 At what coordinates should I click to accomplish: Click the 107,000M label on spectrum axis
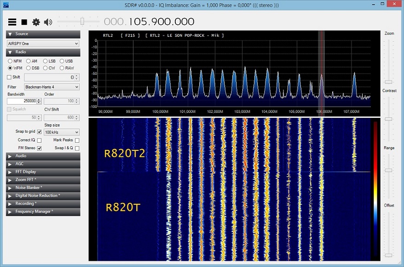coord(351,112)
